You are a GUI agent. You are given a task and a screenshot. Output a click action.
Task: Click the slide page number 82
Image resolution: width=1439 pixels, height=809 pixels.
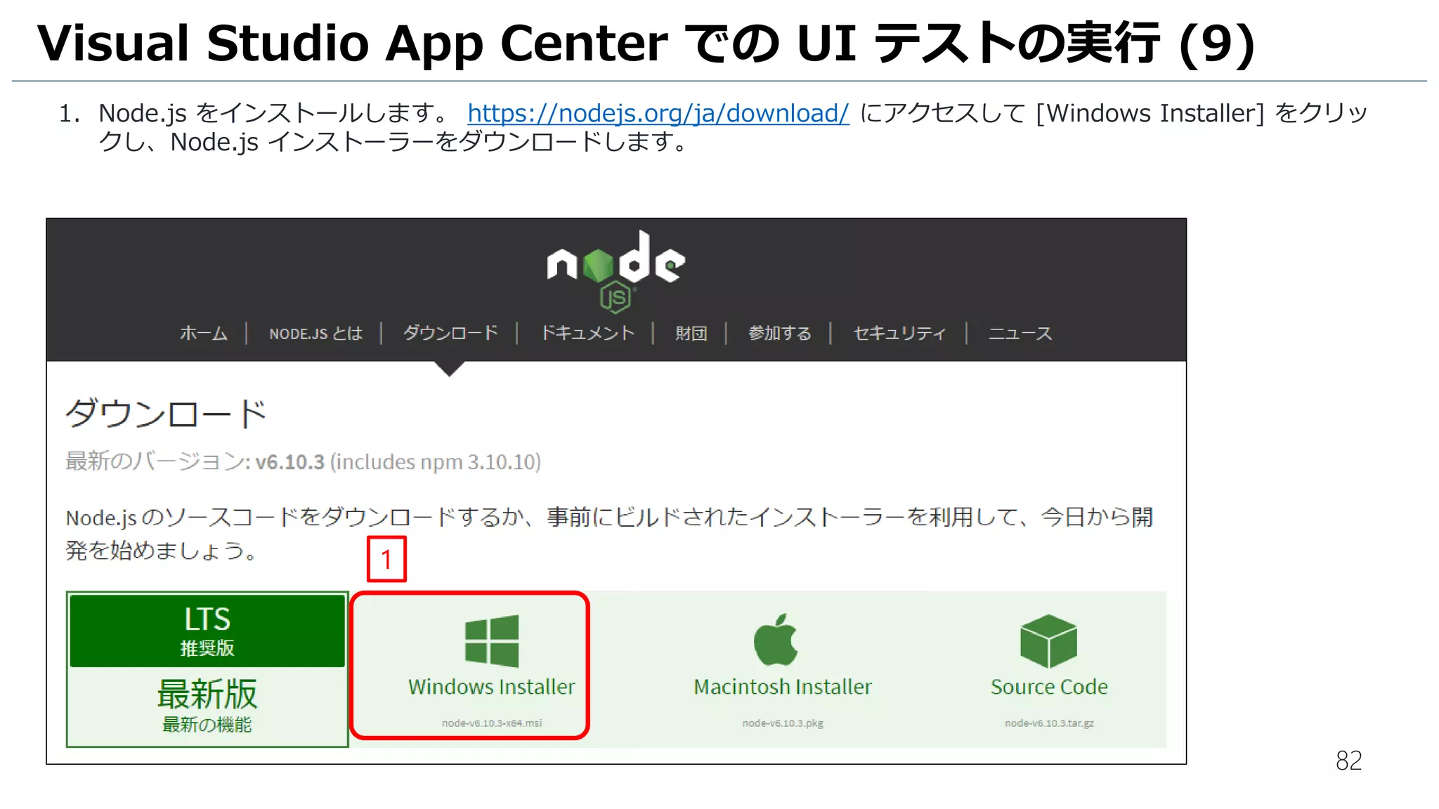(1348, 761)
